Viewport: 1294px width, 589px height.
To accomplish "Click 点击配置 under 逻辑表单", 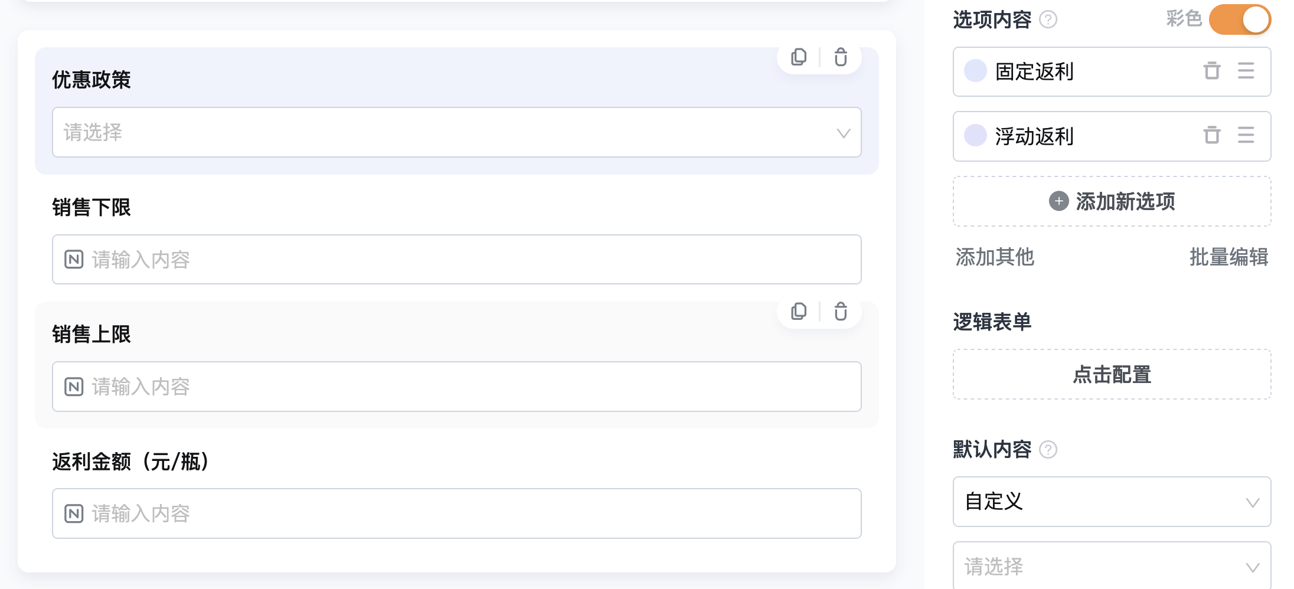I will click(1112, 374).
